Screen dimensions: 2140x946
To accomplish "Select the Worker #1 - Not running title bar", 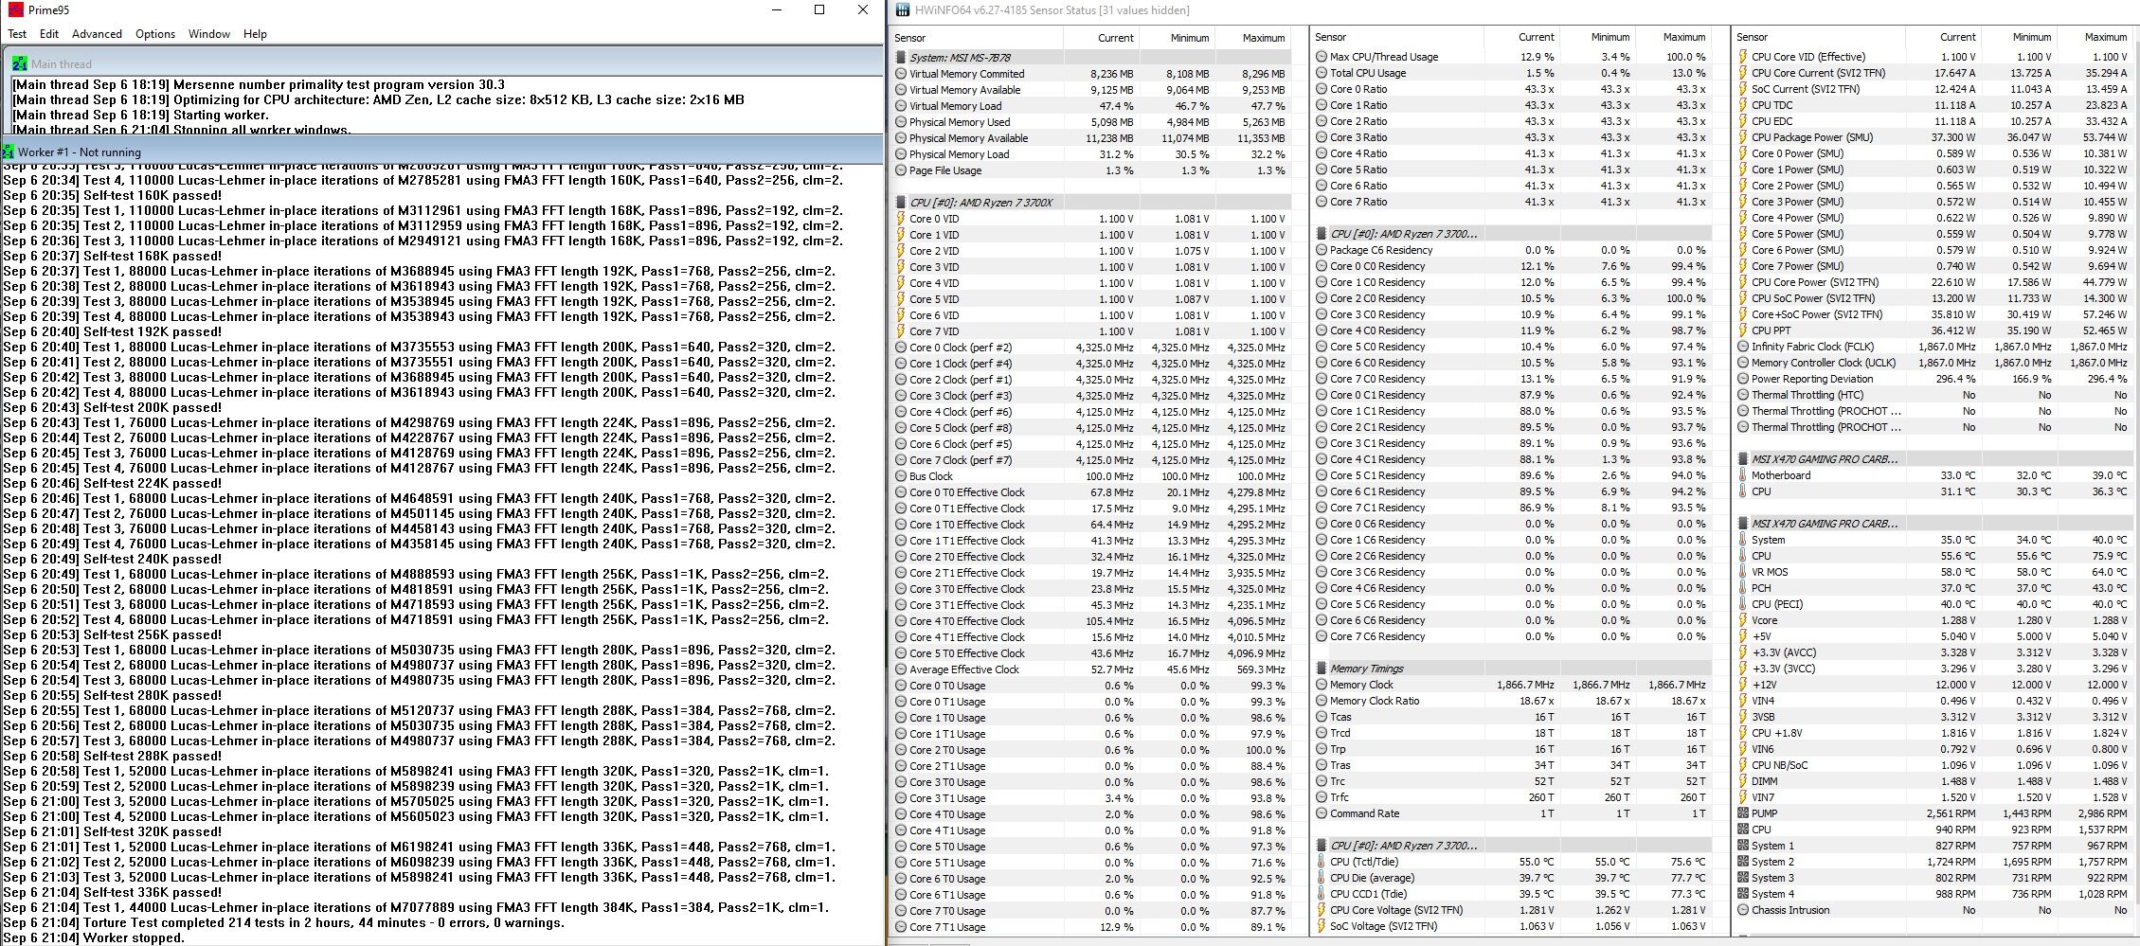I will tap(441, 152).
